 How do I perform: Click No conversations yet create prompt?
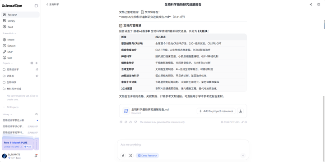click(x=22, y=98)
